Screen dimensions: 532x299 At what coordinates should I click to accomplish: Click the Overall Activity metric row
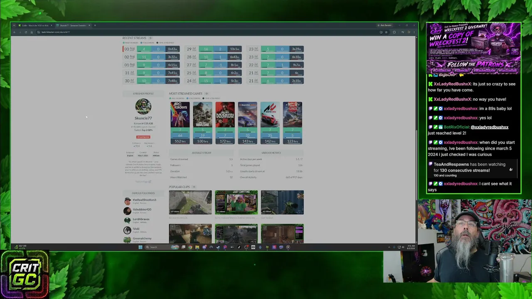click(x=271, y=177)
